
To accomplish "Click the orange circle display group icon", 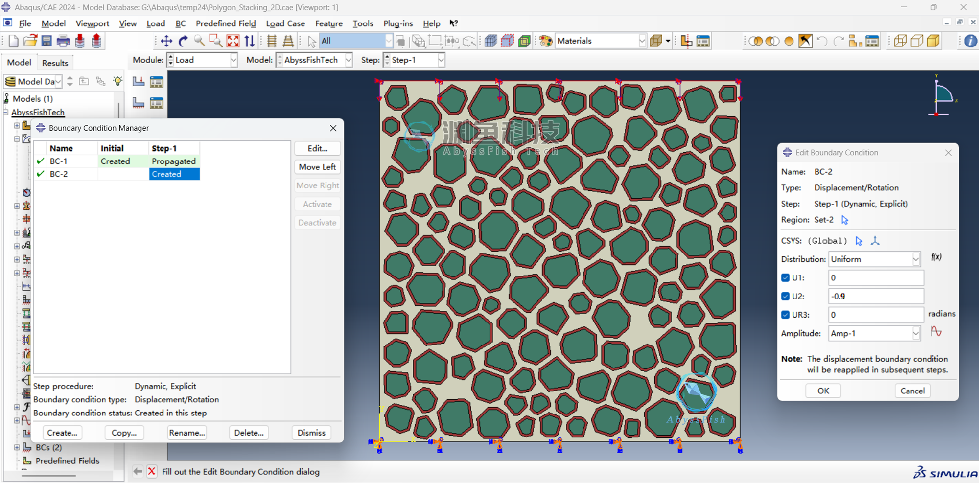I will (x=789, y=41).
